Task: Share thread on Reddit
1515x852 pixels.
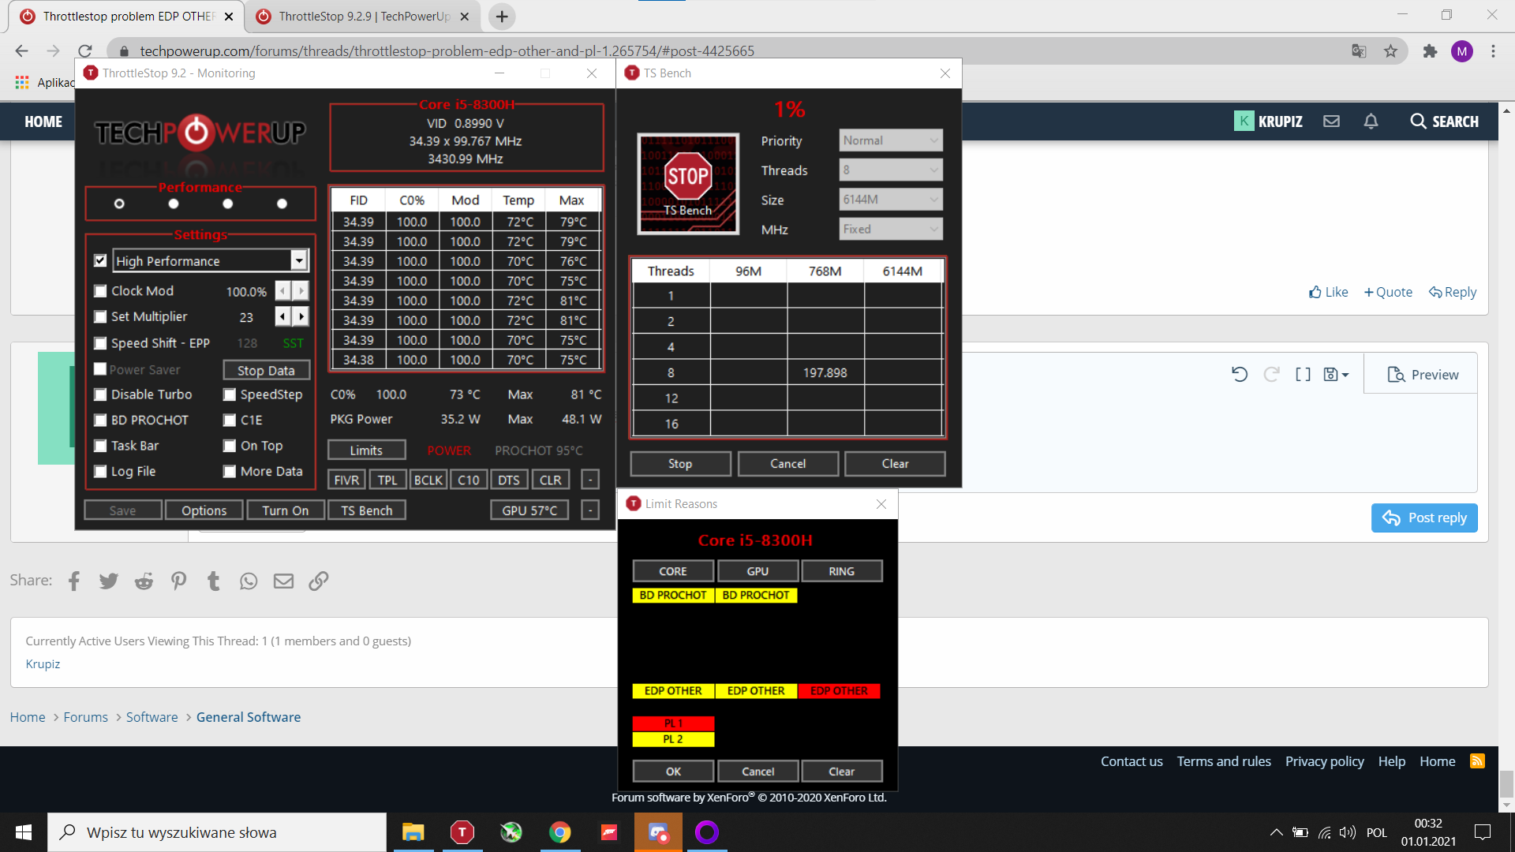Action: (144, 581)
